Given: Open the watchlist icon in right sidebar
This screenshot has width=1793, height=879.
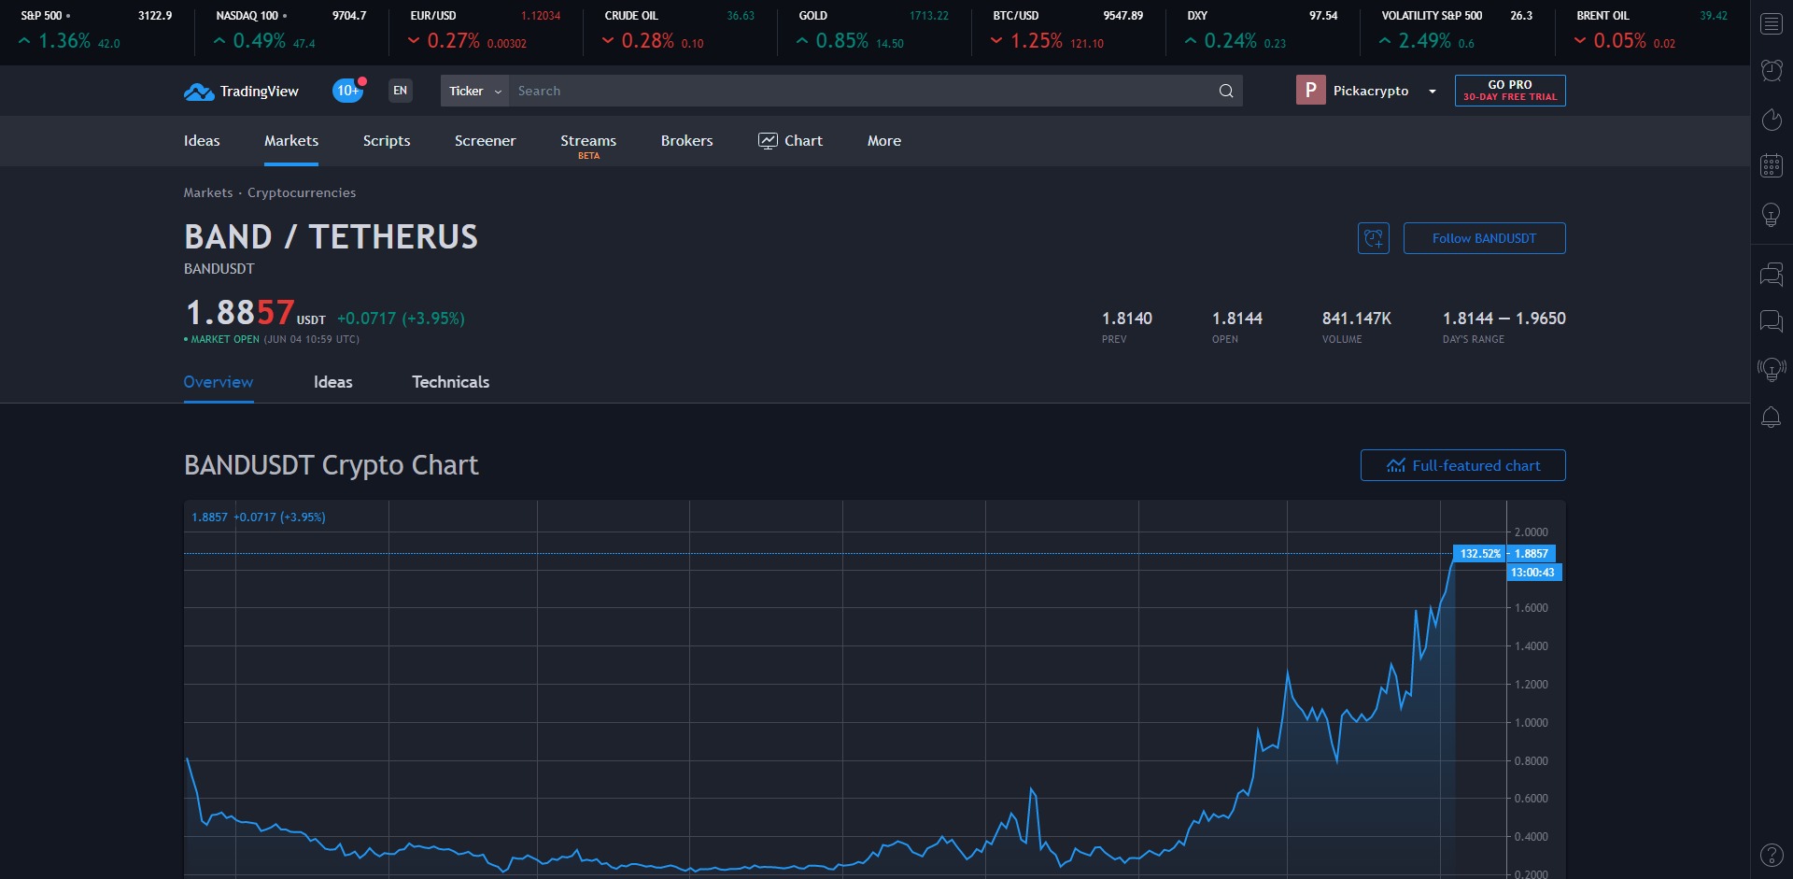Looking at the screenshot, I should [1772, 23].
